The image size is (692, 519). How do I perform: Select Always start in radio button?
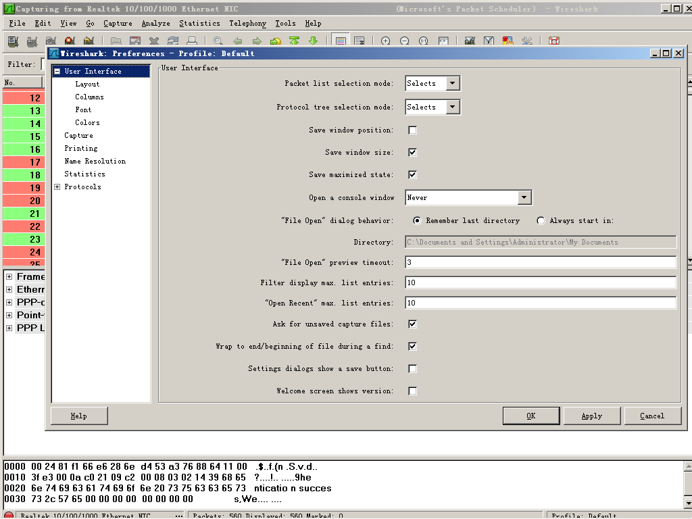[x=541, y=220]
